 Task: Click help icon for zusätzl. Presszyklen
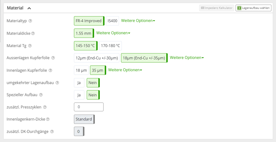pos(45,107)
